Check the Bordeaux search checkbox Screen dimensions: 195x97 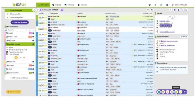click(7, 65)
